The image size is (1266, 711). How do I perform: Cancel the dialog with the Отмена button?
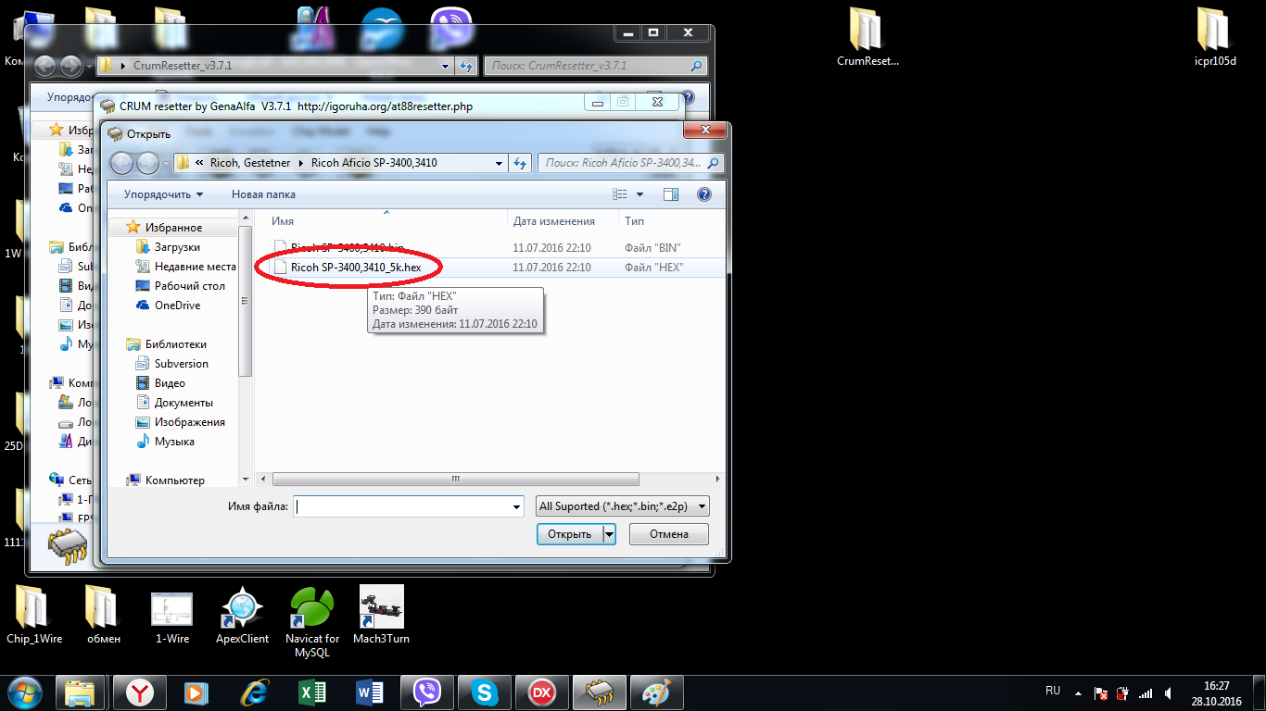pyautogui.click(x=668, y=534)
